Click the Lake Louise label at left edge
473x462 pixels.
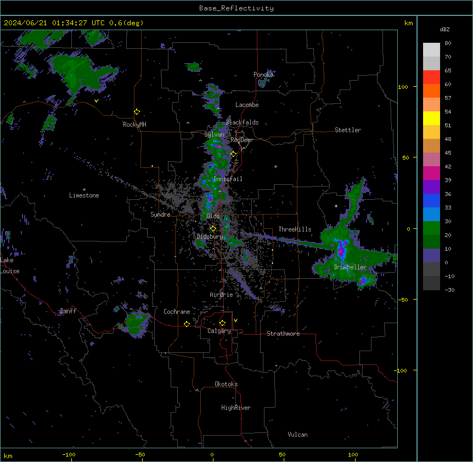(10, 266)
